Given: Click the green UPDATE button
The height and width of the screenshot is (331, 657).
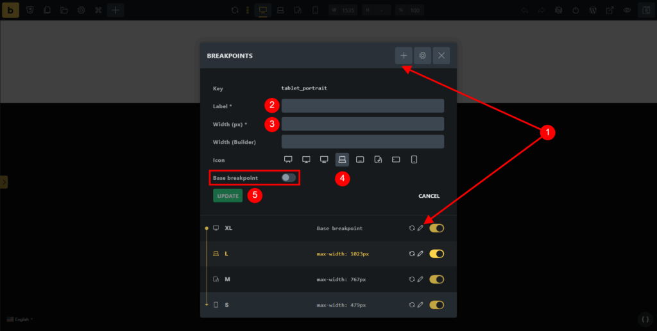Looking at the screenshot, I should click(x=228, y=196).
